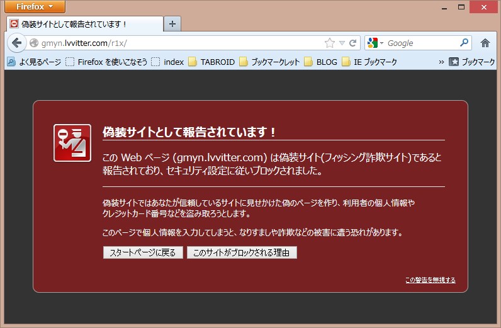The width and height of the screenshot is (501, 328).
Task: Bookmark this page with the star icon
Action: pos(330,43)
